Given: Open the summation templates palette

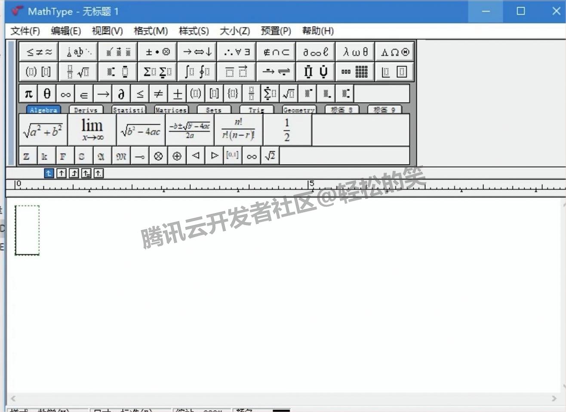Looking at the screenshot, I should [157, 71].
